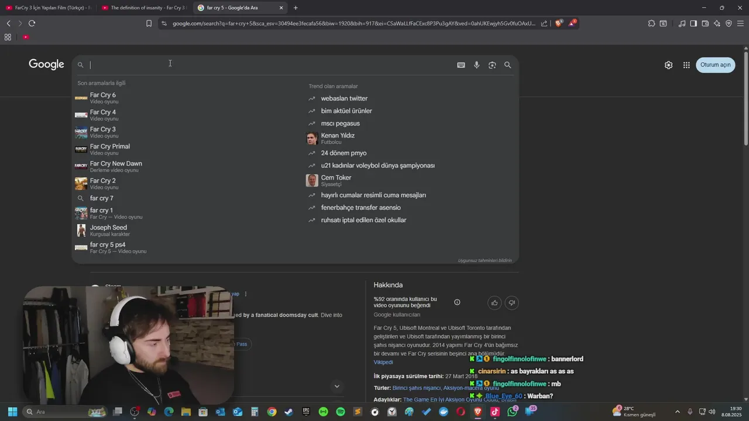Go back to the previous page

pyautogui.click(x=8, y=23)
